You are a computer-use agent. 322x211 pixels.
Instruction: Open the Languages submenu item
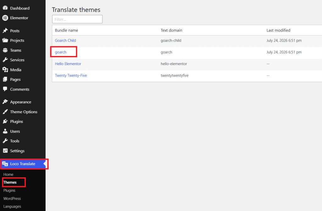coord(12,207)
